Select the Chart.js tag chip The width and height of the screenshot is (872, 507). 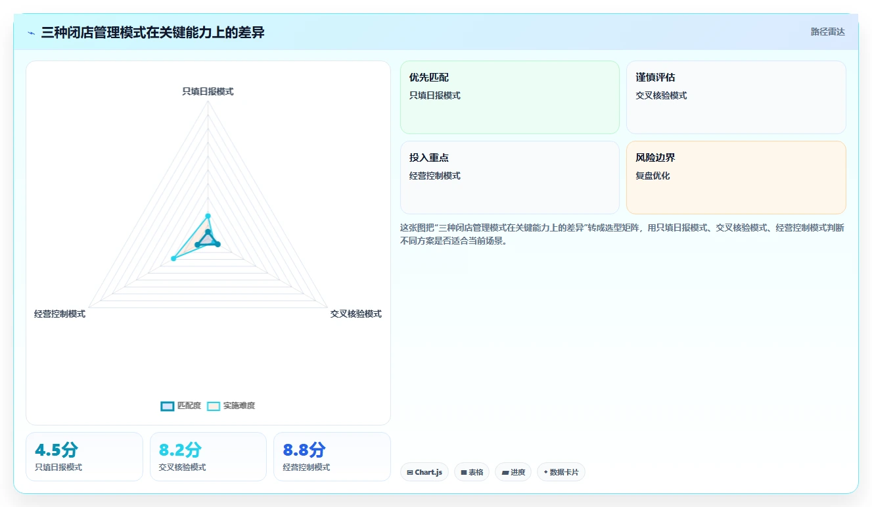[x=425, y=472]
